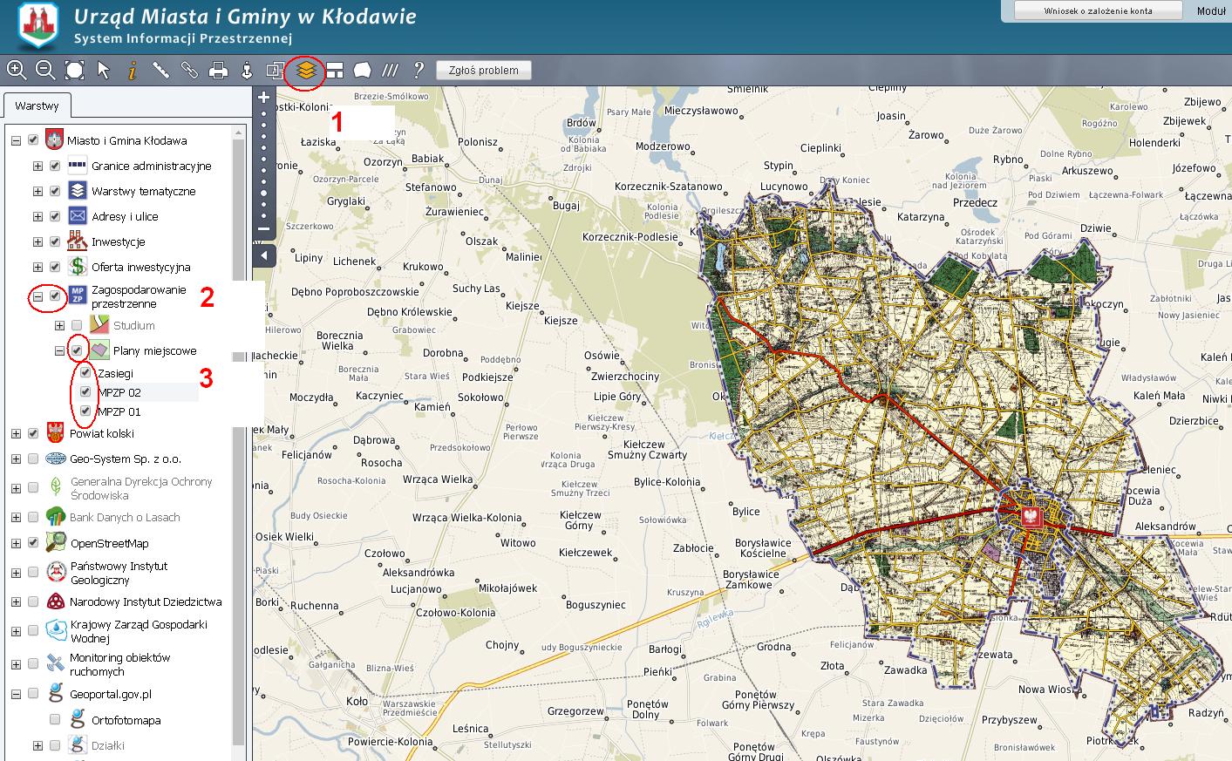Select the measure ruler tool
This screenshot has width=1232, height=761.
160,71
